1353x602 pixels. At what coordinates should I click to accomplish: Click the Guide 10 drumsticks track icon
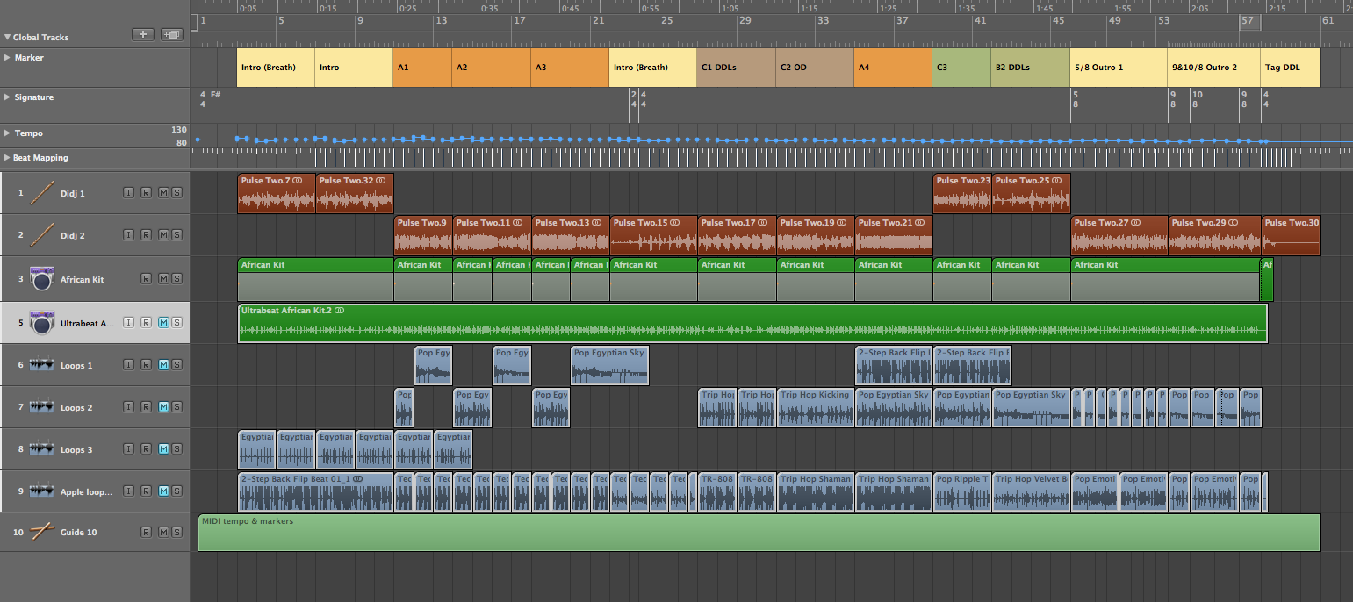click(x=41, y=532)
